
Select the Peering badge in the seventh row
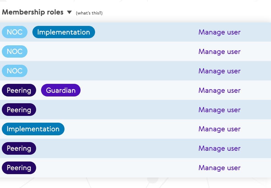point(19,148)
